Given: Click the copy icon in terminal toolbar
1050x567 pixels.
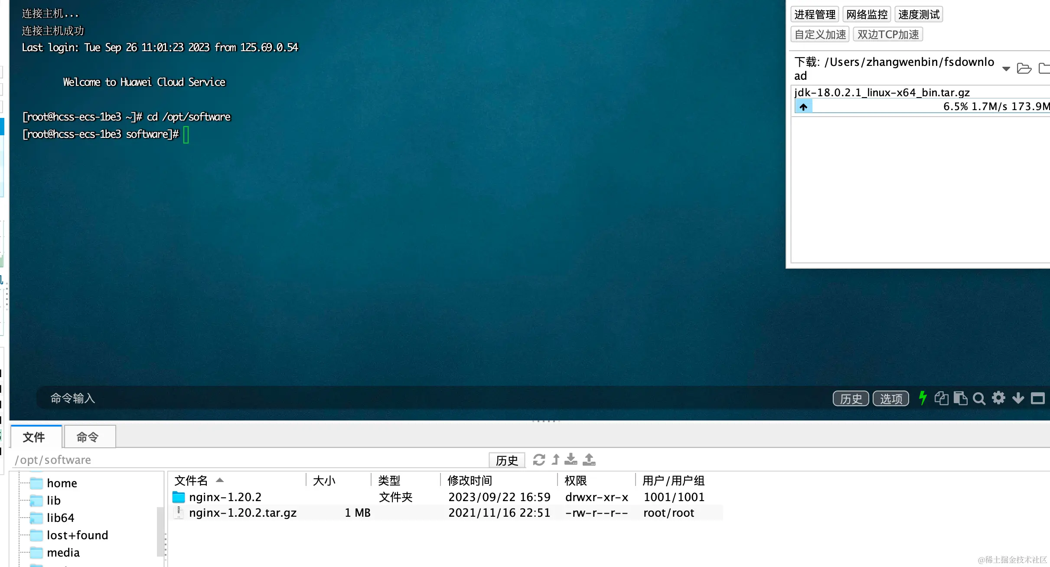Looking at the screenshot, I should coord(941,398).
